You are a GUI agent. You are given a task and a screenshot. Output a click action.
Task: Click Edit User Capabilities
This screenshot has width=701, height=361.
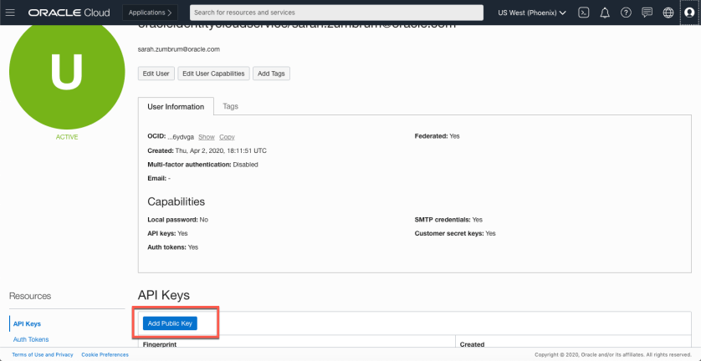pyautogui.click(x=213, y=74)
